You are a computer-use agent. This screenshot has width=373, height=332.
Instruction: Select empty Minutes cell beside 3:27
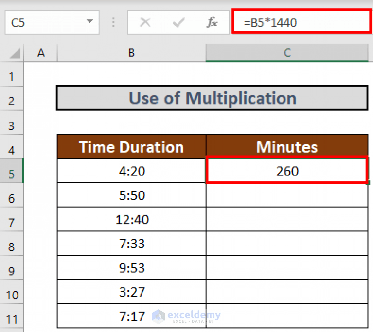point(287,292)
